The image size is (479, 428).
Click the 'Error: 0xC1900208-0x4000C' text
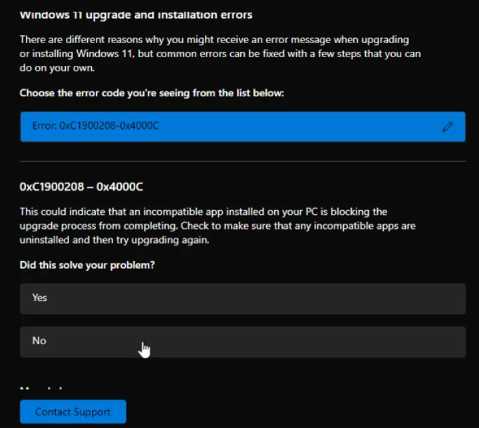click(95, 126)
